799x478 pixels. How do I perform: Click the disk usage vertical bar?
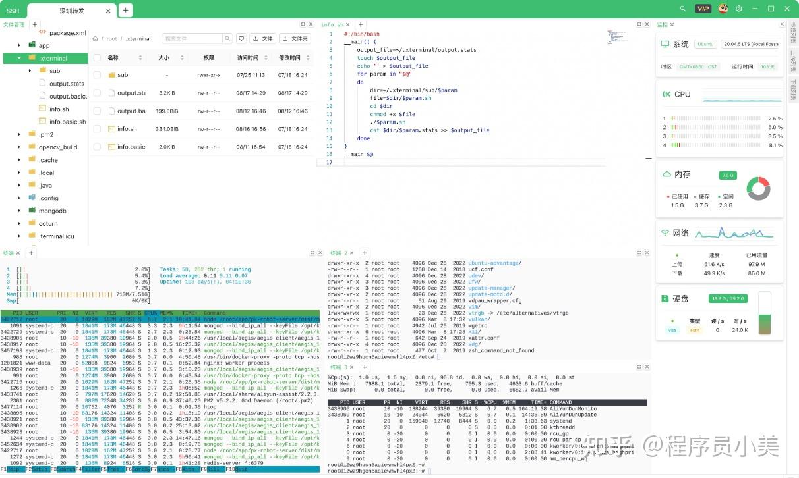(x=765, y=313)
